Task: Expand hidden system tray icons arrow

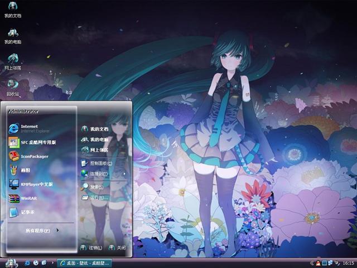Action: pos(312,264)
